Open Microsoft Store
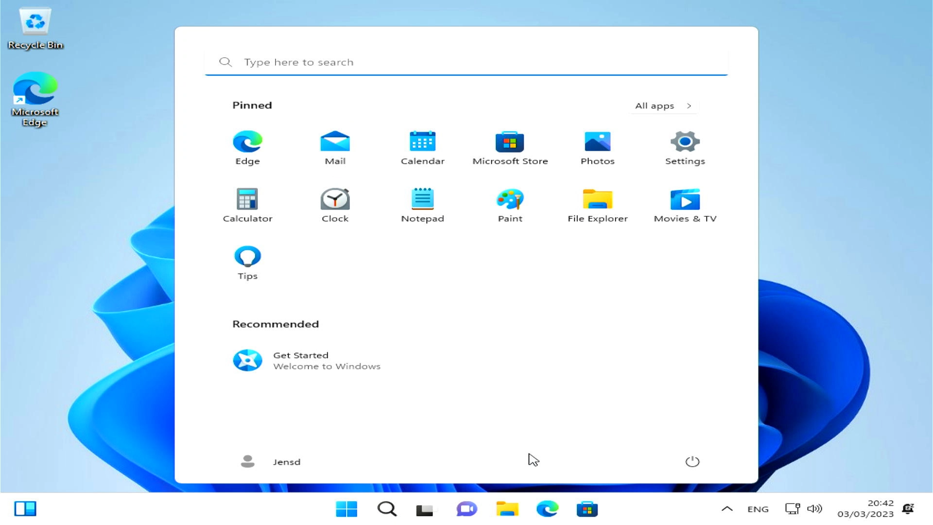The image size is (933, 525). 510,146
